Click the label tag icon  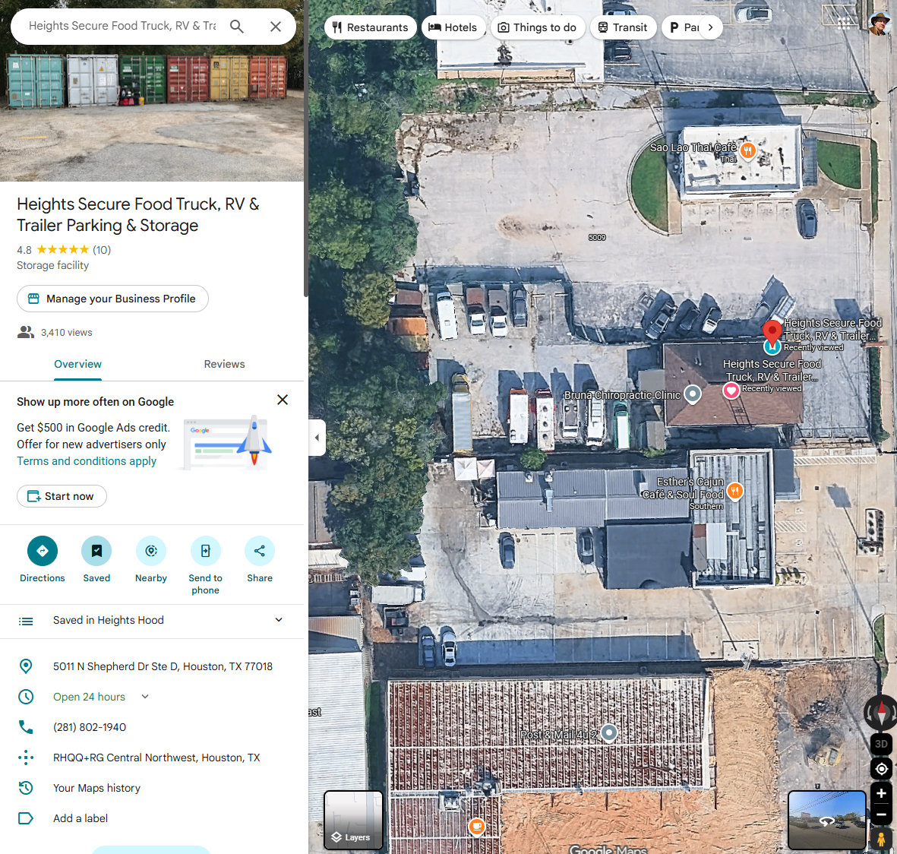click(26, 818)
